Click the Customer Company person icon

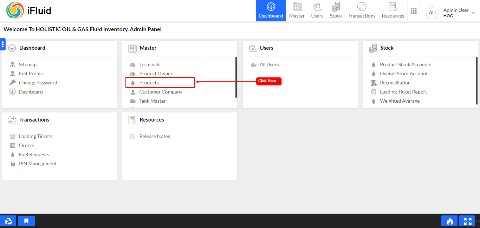coord(133,92)
